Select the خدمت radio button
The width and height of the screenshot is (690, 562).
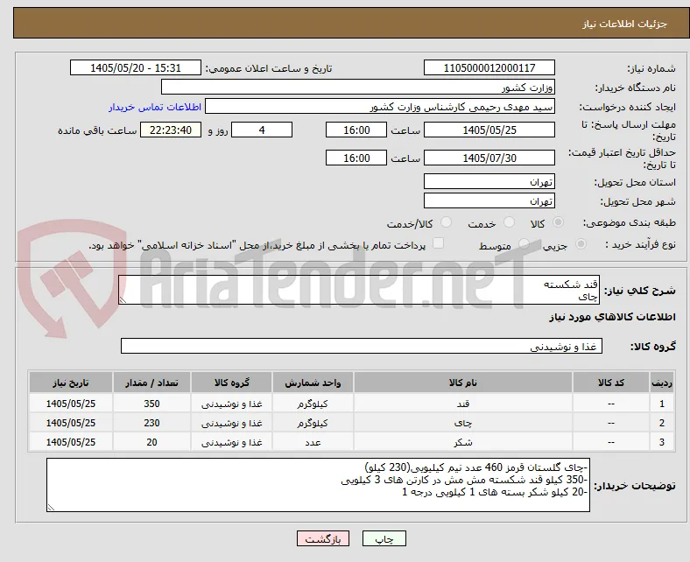[x=509, y=222]
